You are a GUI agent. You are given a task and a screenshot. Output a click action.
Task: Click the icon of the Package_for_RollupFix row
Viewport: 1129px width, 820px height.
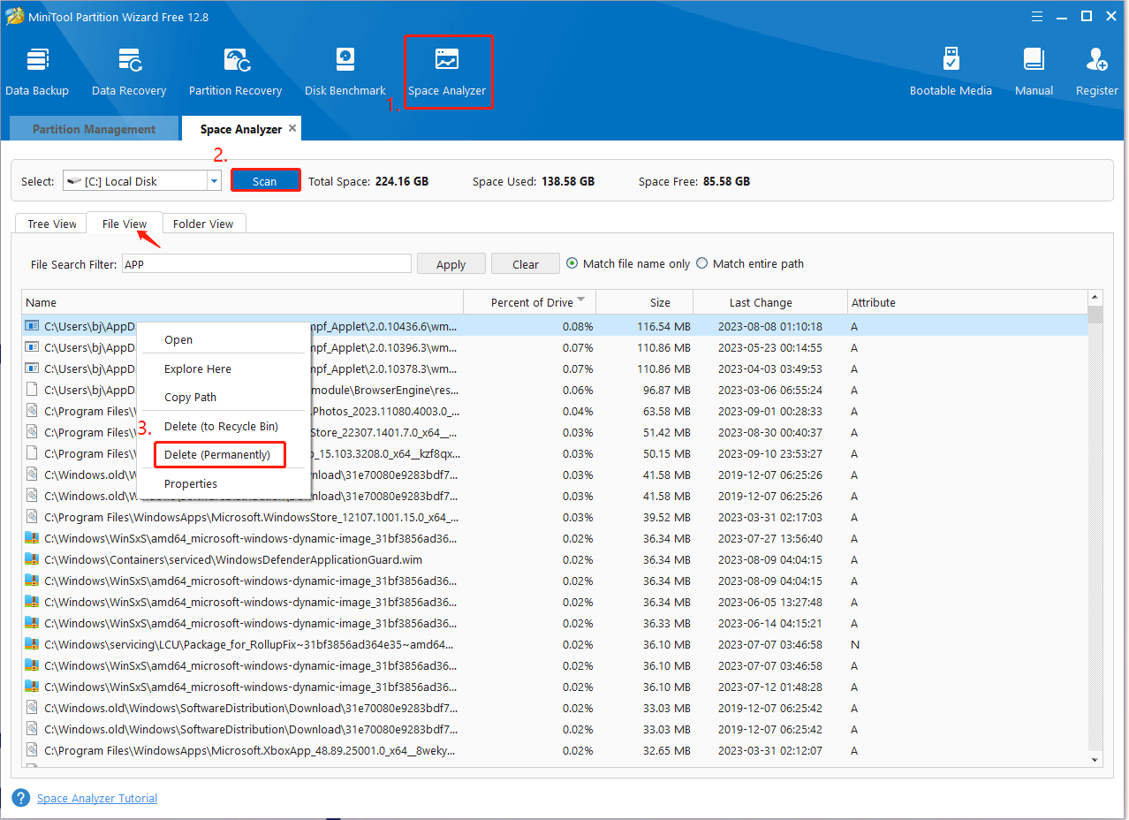point(32,644)
